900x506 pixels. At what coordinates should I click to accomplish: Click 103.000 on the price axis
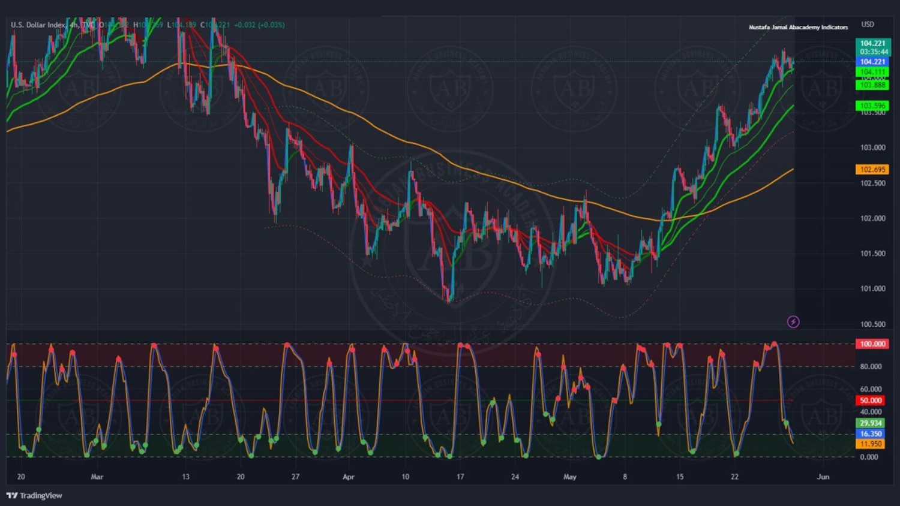click(x=872, y=147)
